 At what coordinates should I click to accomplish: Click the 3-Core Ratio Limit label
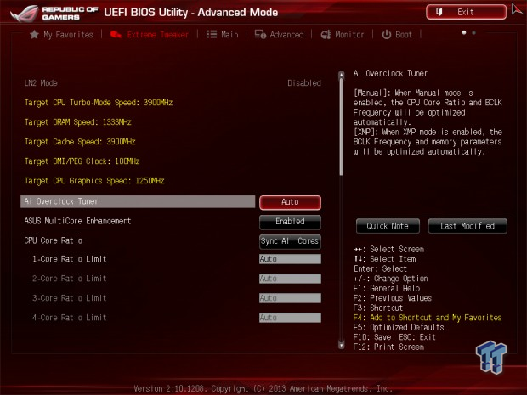69,298
